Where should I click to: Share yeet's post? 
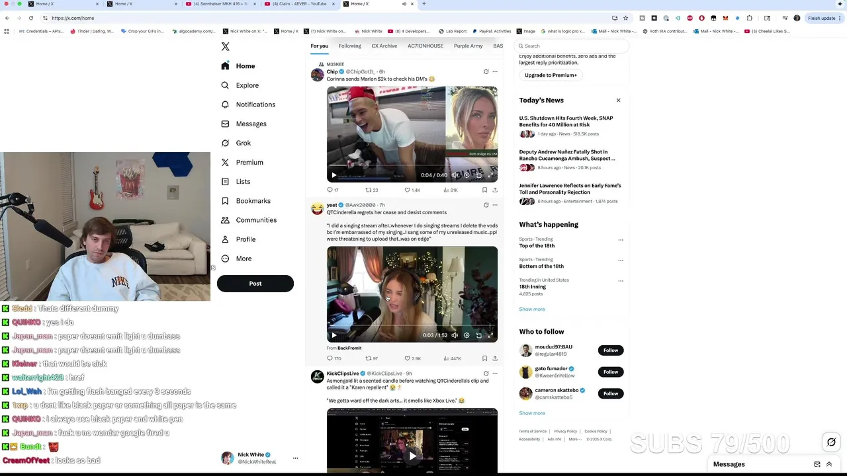[x=494, y=358]
